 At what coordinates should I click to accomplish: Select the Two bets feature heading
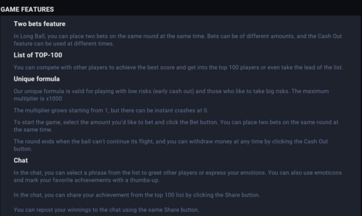pyautogui.click(x=40, y=24)
